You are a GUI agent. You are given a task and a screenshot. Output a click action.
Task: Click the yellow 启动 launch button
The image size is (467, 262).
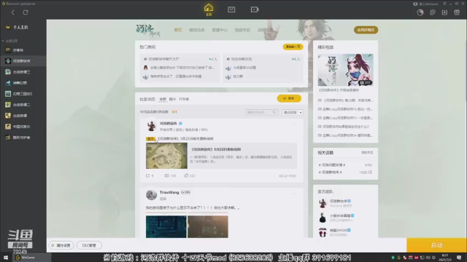click(436, 245)
